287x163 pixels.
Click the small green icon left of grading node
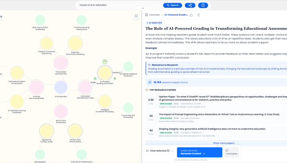(95, 78)
